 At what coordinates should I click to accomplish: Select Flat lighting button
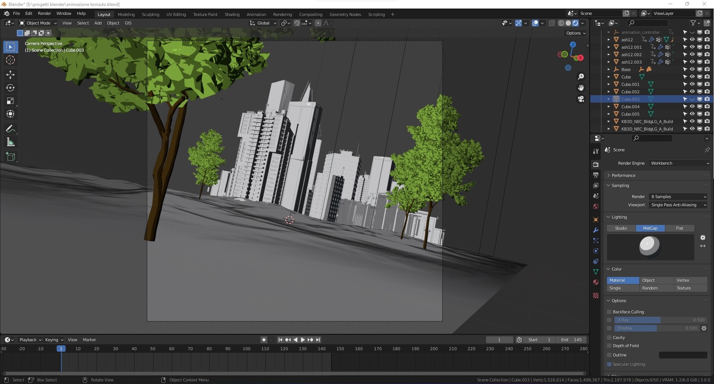click(680, 228)
